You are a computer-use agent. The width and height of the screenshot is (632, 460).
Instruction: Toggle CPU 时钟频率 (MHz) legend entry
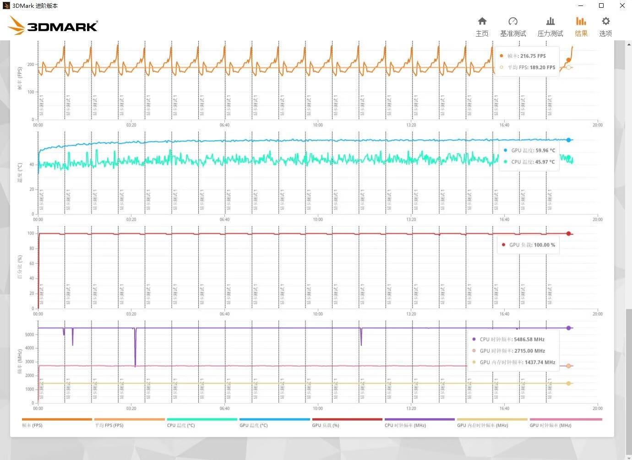(x=420, y=422)
